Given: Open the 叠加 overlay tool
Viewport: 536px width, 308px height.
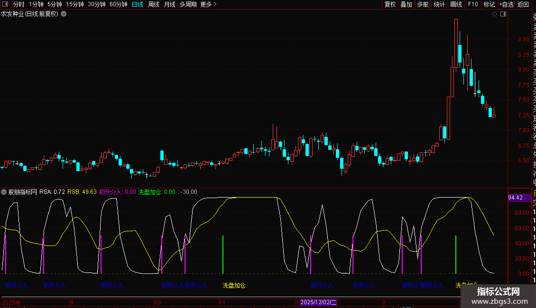Looking at the screenshot, I should coord(406,4).
